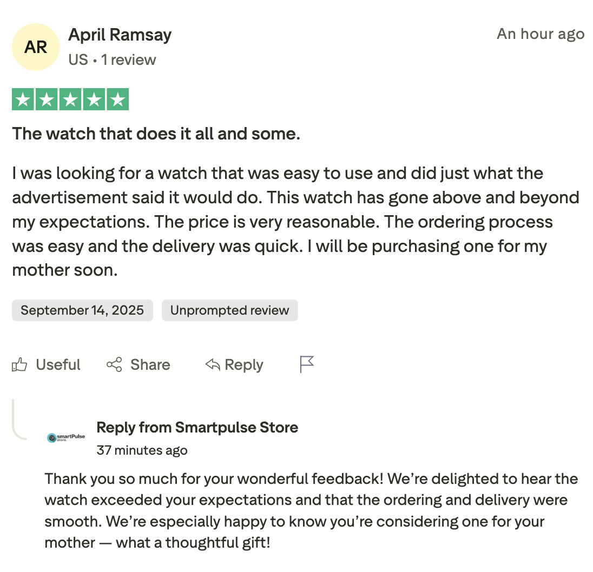Open the AR reviewer avatar
Image resolution: width=593 pixels, height=572 pixels.
pos(36,47)
